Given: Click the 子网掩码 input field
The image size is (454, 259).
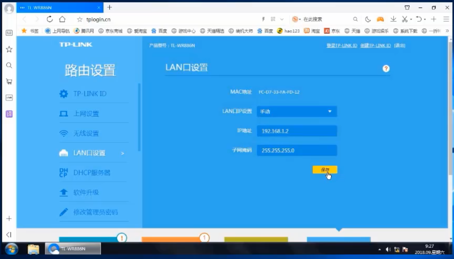Looking at the screenshot, I should click(297, 150).
